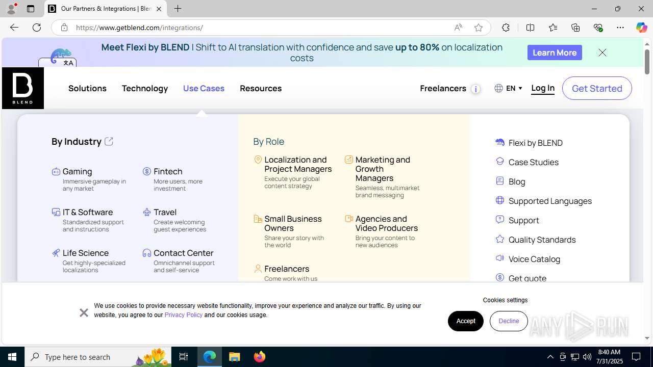Click the Read aloud icon
The image size is (653, 367).
(x=458, y=28)
